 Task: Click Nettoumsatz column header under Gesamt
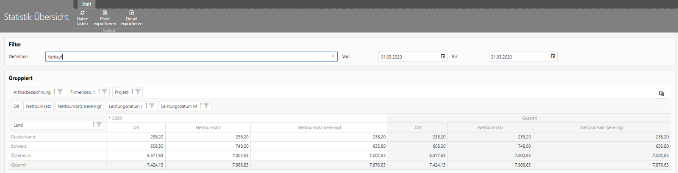point(490,127)
